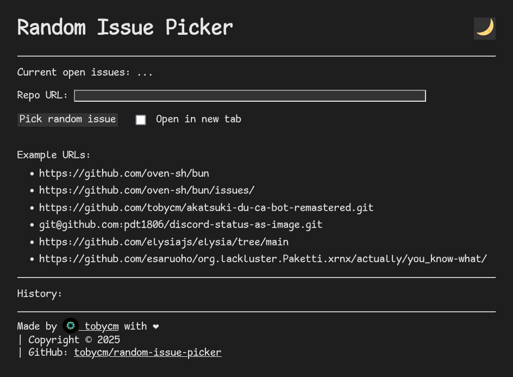This screenshot has width=513, height=377.
Task: Click the org.lackluster.Paketti.xrnx example URL
Action: 263,258
